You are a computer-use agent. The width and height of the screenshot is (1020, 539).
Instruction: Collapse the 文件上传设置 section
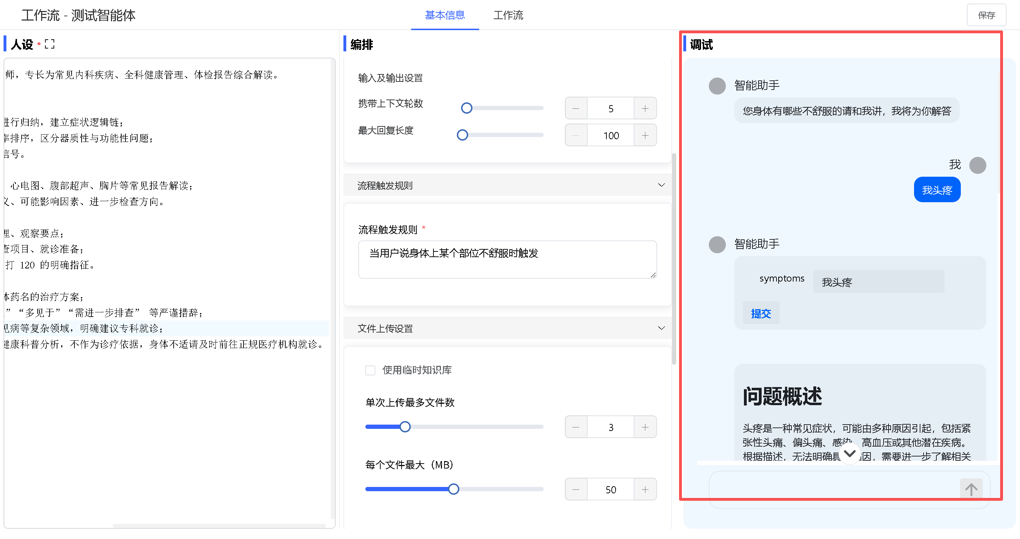(x=661, y=328)
